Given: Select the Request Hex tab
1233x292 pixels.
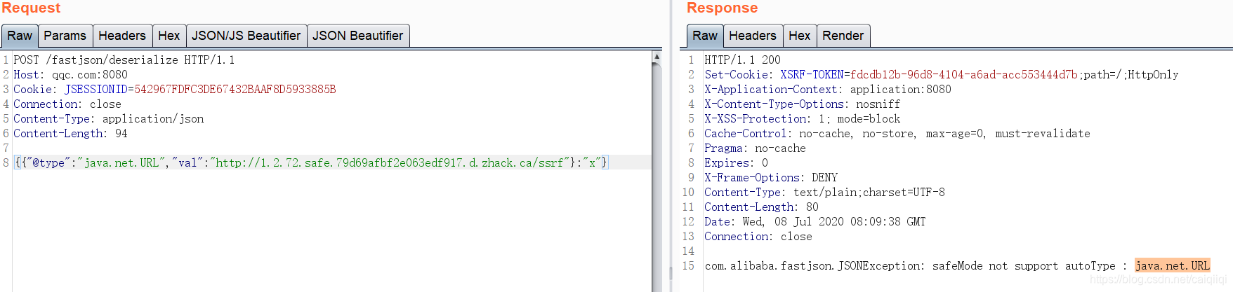Looking at the screenshot, I should click(x=169, y=36).
